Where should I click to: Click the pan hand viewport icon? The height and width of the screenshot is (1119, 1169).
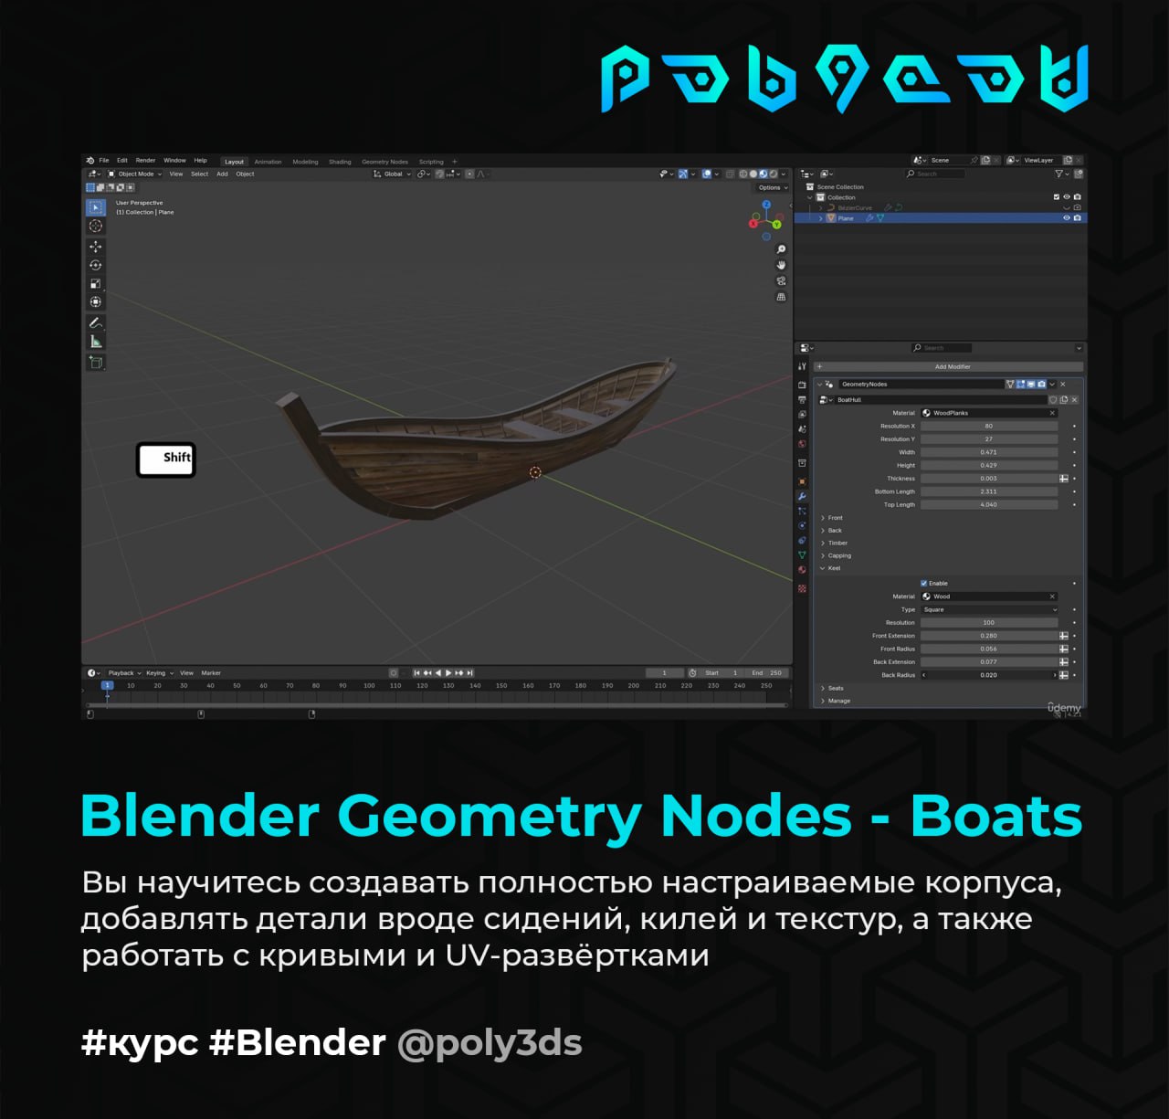pyautogui.click(x=781, y=265)
